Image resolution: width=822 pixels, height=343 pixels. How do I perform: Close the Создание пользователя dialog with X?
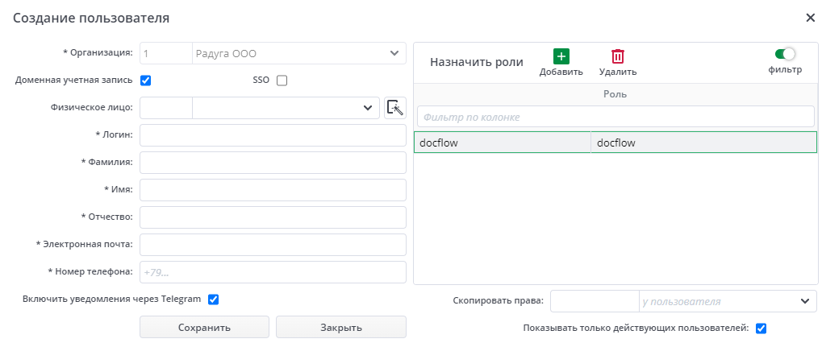point(810,17)
